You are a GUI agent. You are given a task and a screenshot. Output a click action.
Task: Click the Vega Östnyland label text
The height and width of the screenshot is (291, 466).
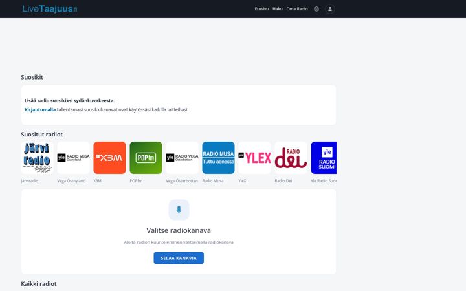pos(71,181)
